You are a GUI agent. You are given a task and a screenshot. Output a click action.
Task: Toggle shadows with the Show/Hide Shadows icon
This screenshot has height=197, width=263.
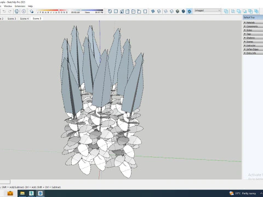click(32, 11)
